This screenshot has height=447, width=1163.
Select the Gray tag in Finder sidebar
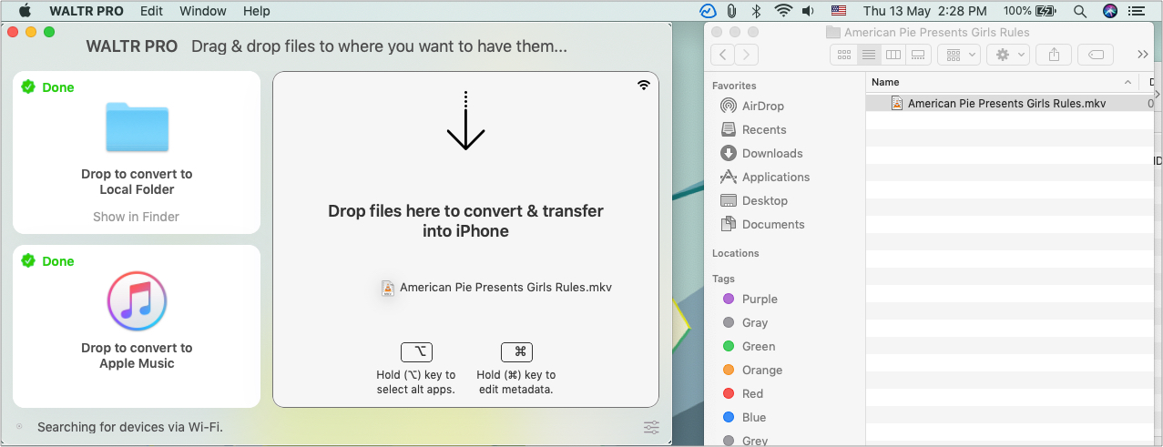tap(755, 322)
